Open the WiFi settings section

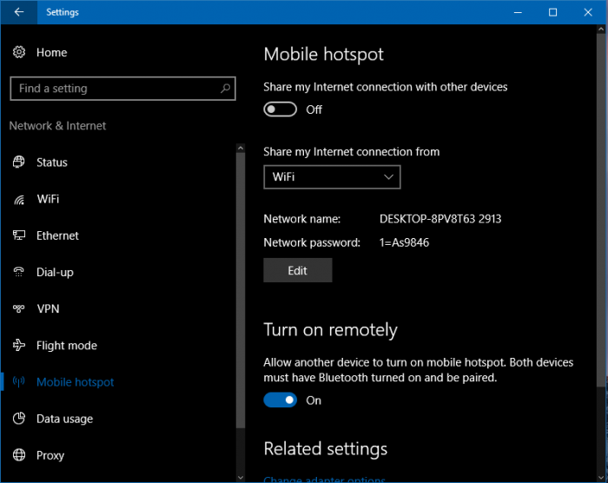[48, 199]
